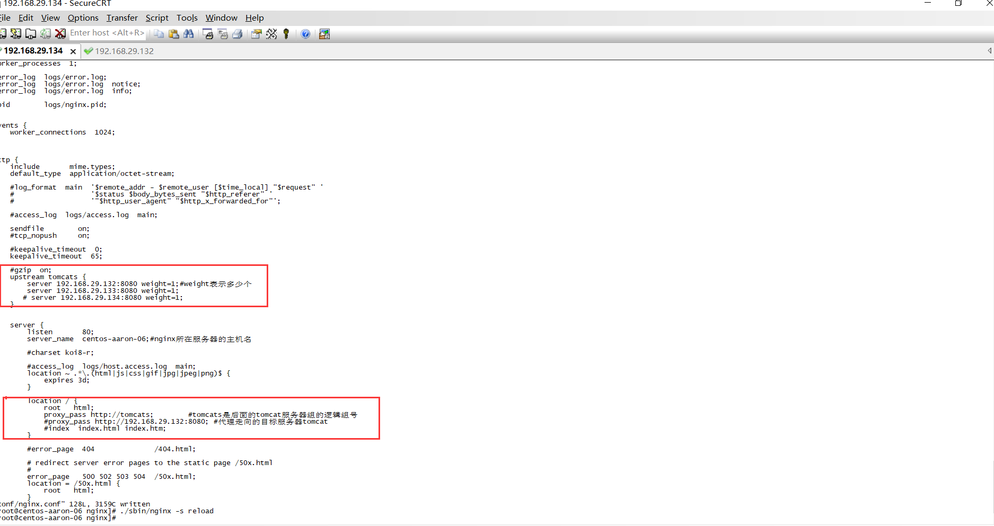Screen dimensions: 994x526
Task: Click the Copy toolbar icon
Action: 159,34
